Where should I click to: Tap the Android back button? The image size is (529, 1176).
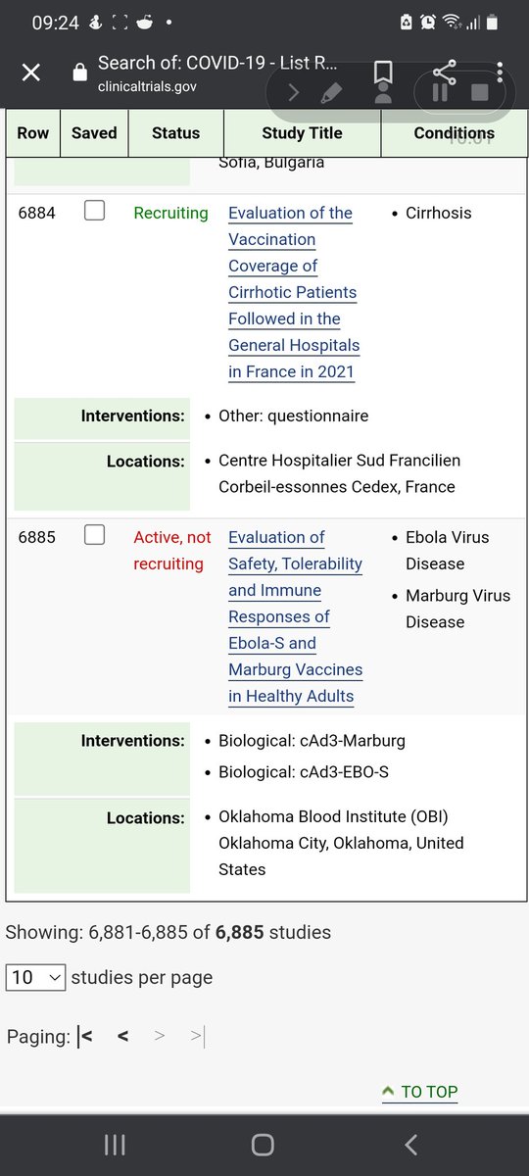[x=410, y=1145]
